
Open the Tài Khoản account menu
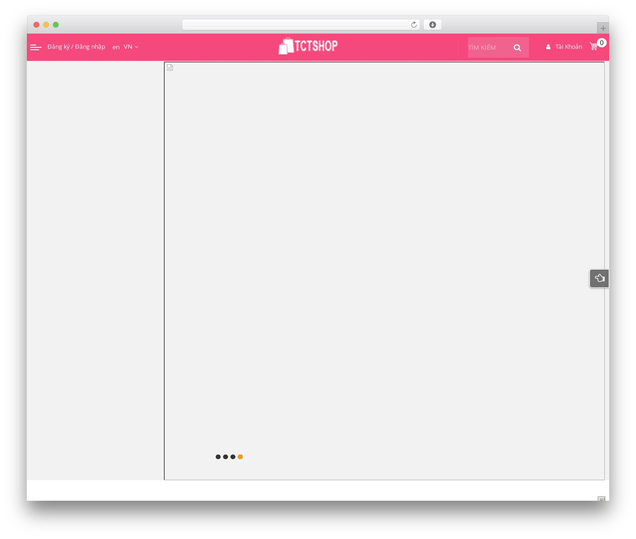[x=564, y=47]
